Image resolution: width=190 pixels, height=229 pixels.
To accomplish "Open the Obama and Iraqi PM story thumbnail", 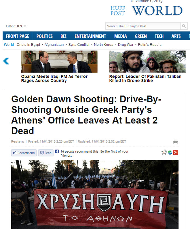I will point(59,62).
